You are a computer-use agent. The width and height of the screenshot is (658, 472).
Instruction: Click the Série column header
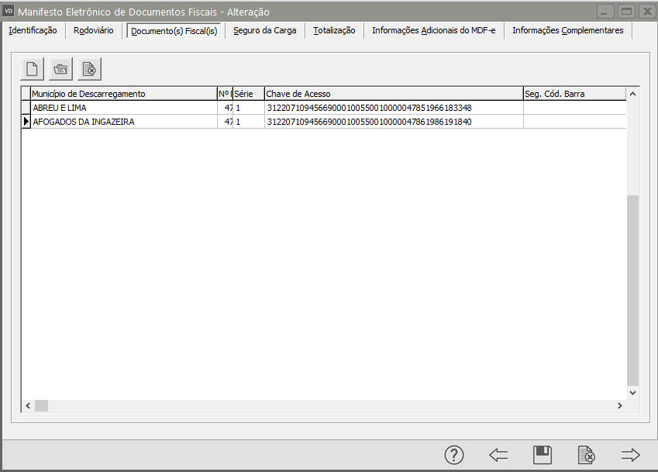249,94
